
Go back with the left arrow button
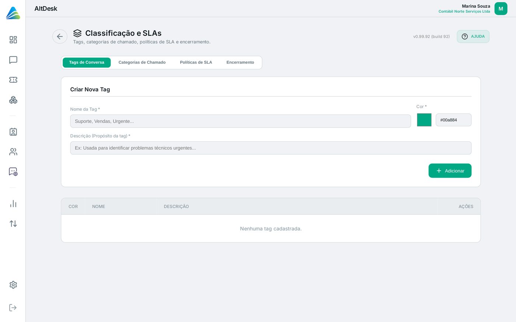[60, 36]
